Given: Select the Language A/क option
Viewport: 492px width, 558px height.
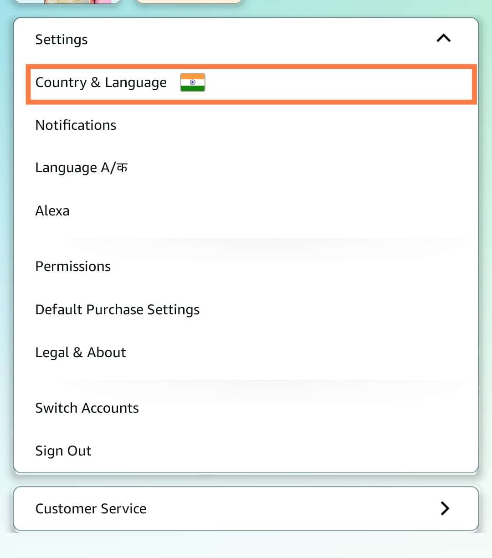Looking at the screenshot, I should (x=81, y=167).
